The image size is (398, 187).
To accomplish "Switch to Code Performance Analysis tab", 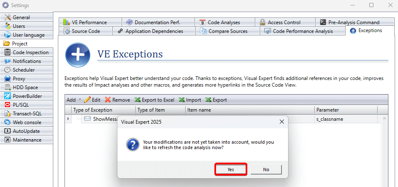I will click(303, 31).
